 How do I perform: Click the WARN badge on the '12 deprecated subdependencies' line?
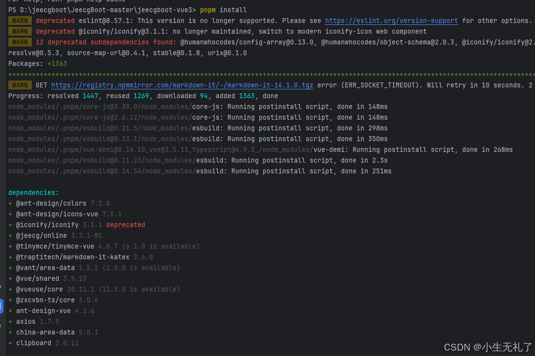coord(20,42)
